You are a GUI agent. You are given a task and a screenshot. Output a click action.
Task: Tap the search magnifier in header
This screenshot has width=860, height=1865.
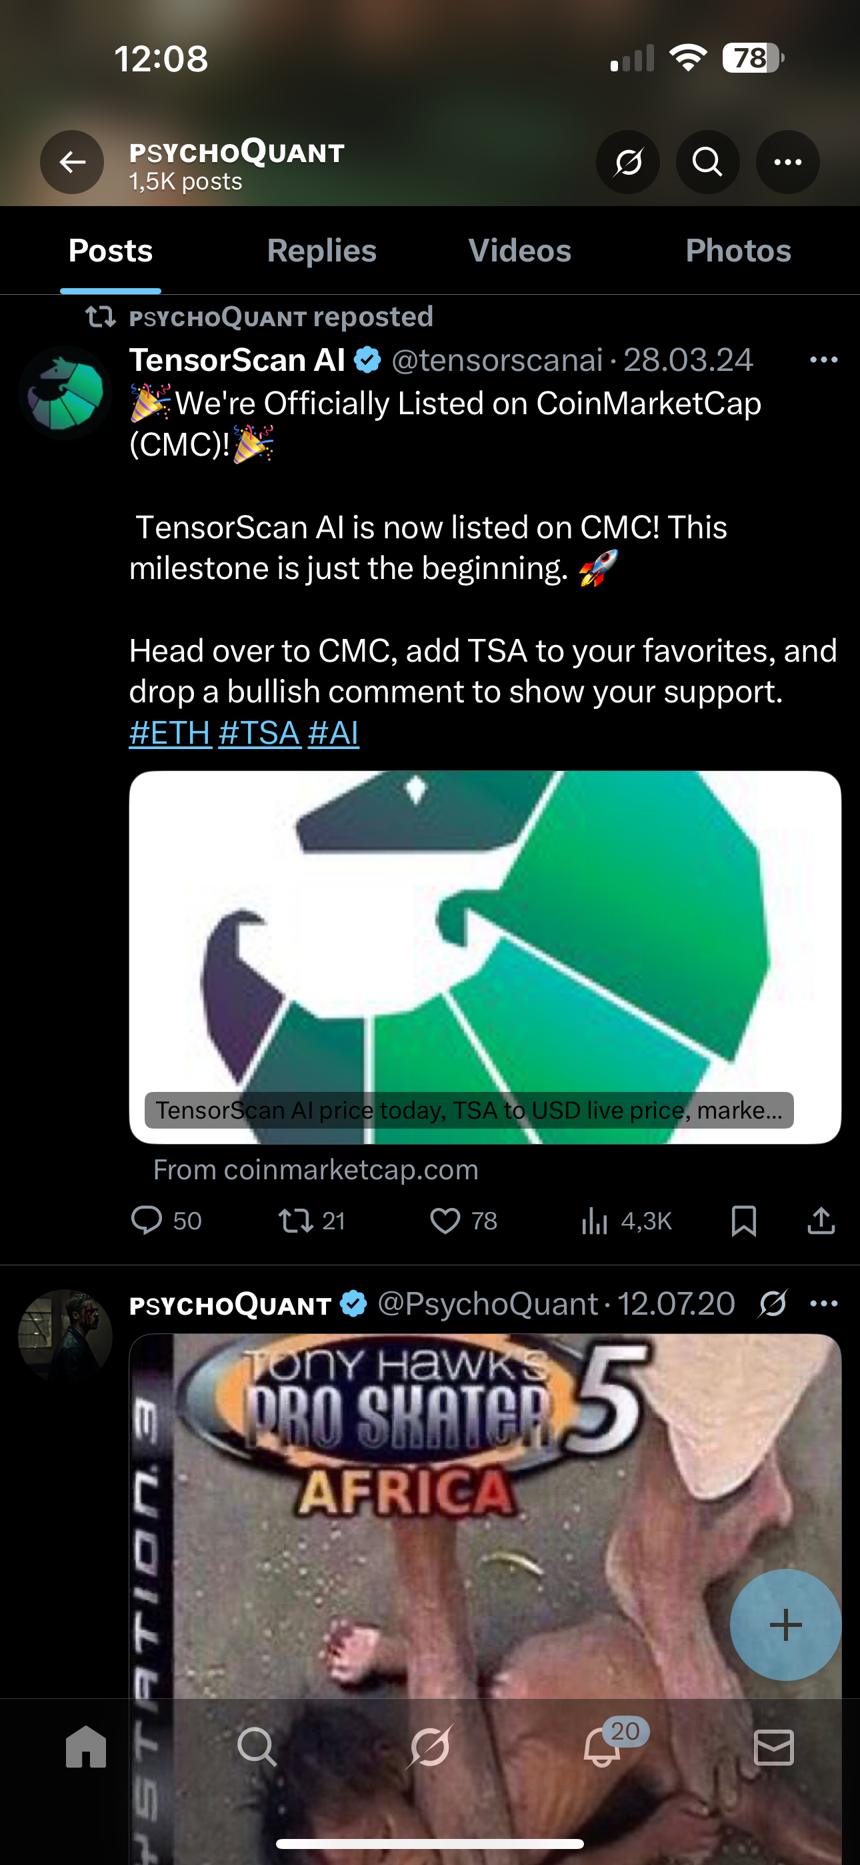[707, 162]
